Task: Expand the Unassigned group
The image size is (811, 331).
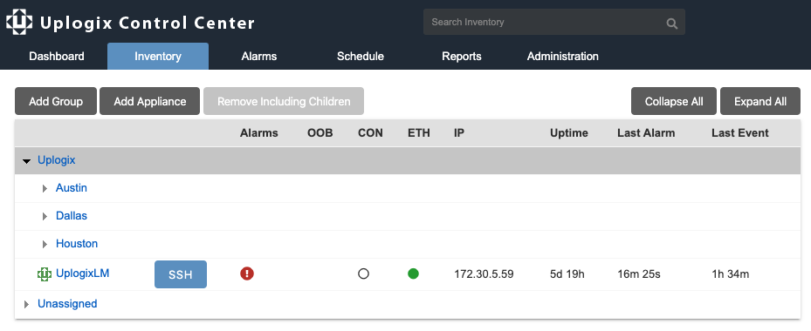Action: (x=27, y=304)
